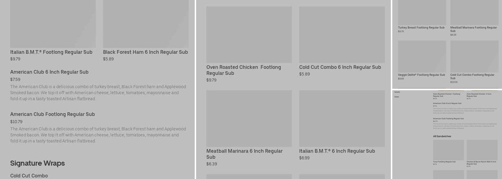Jump to the Sides menu category

[x=397, y=97]
